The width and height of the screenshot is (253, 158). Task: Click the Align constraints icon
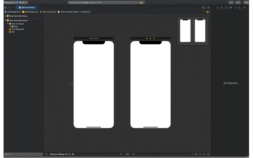(196, 154)
